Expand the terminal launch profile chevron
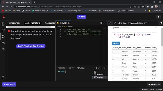This screenshot has height=91, width=163. click(99, 68)
